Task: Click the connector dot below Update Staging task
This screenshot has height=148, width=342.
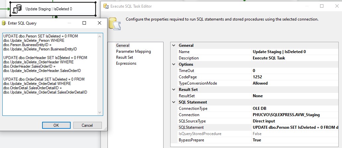Action: point(56,17)
